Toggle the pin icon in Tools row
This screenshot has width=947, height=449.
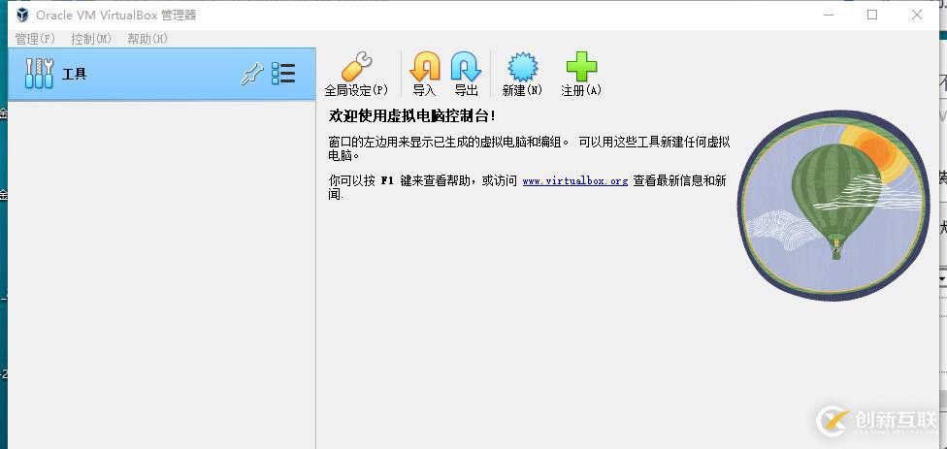pos(252,75)
